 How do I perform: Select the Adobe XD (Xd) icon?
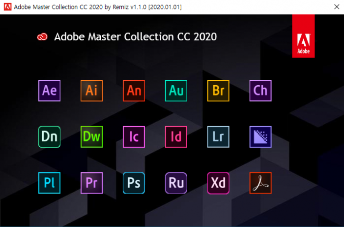218,183
